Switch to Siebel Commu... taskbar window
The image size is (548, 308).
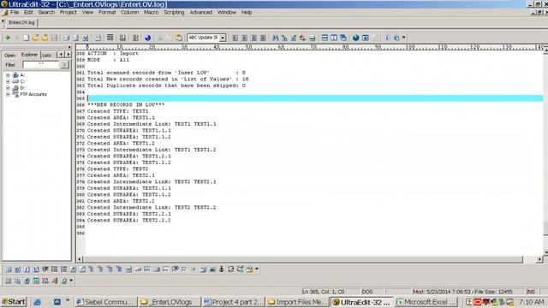point(106,302)
